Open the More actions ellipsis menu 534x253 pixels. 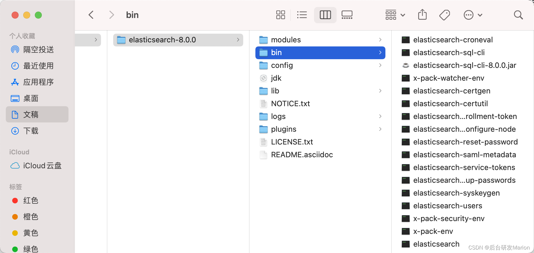[x=473, y=15]
